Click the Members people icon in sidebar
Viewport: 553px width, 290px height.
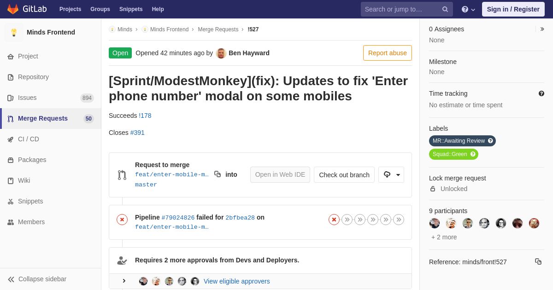(11, 222)
